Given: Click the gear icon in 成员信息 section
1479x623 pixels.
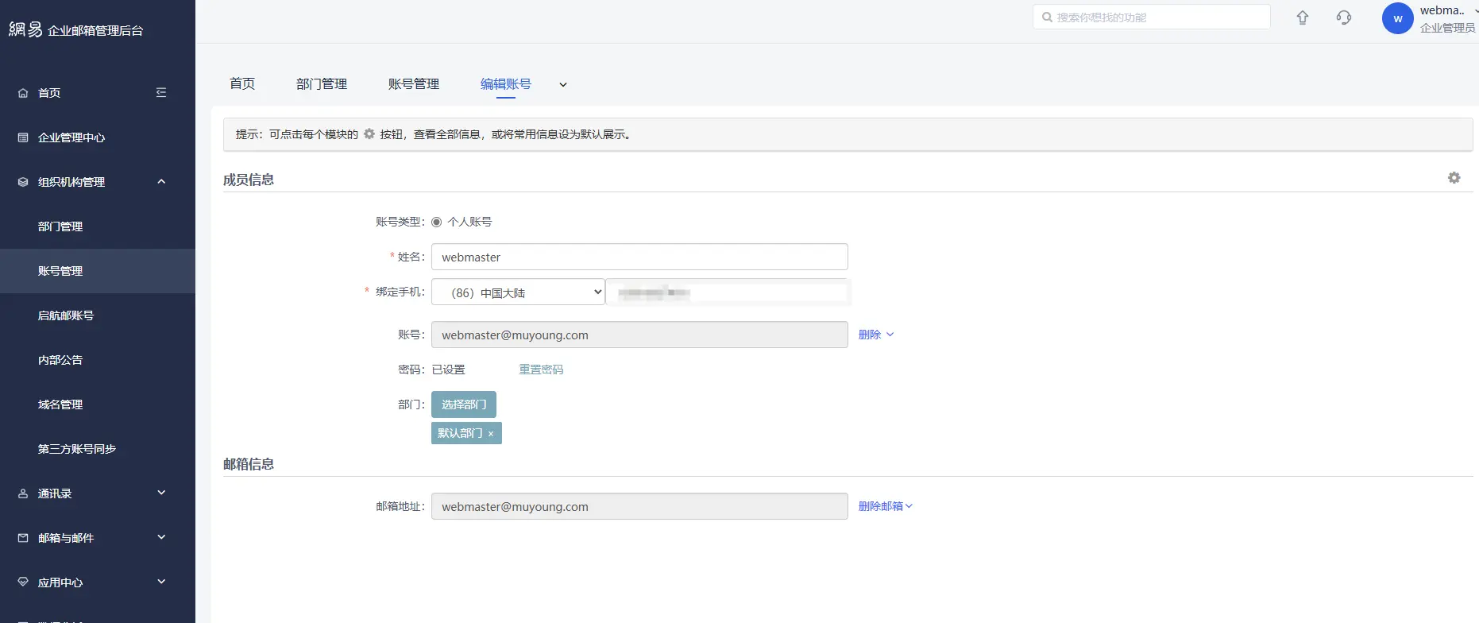Looking at the screenshot, I should pyautogui.click(x=1454, y=178).
